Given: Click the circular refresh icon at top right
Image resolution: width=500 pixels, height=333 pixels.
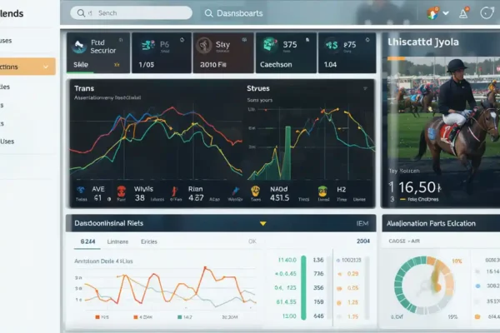Looking at the screenshot, I should tap(487, 13).
